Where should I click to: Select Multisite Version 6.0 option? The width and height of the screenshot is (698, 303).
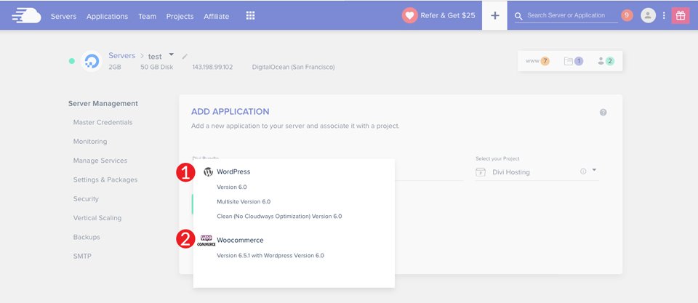point(244,201)
